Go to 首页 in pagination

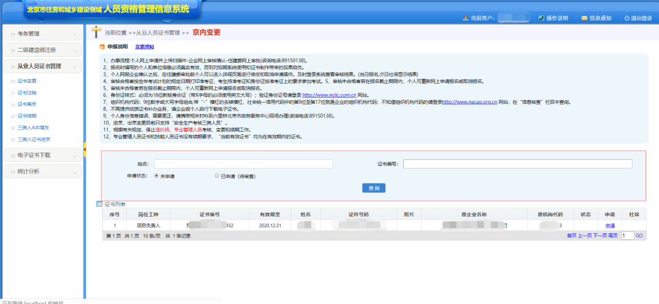pos(571,236)
